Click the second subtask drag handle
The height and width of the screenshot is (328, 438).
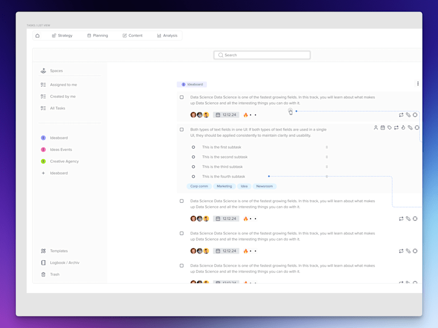point(326,157)
